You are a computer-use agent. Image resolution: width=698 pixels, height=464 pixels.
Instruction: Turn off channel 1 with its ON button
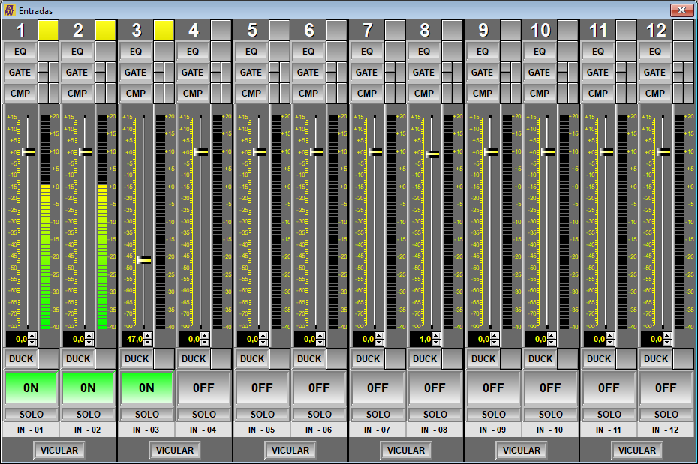click(x=31, y=388)
